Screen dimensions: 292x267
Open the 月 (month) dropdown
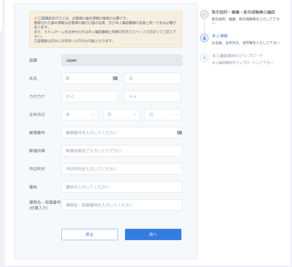point(121,114)
